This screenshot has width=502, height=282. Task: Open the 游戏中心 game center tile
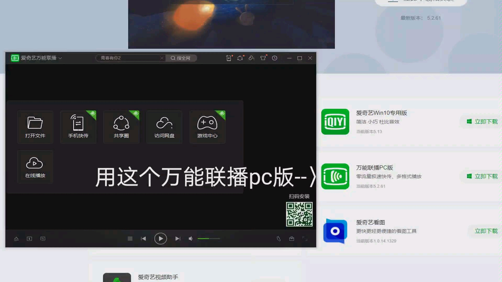click(x=207, y=127)
